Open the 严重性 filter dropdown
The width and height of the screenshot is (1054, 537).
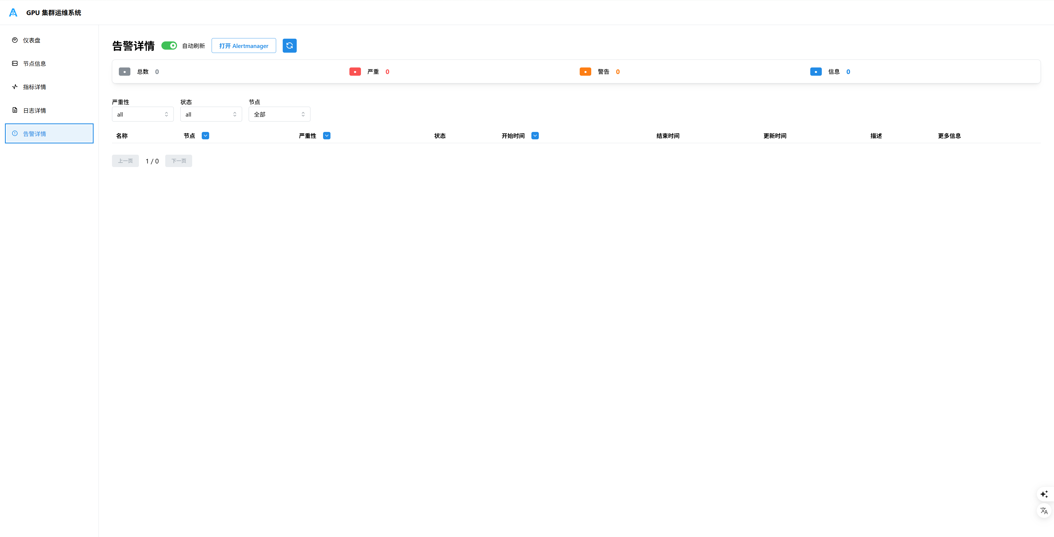(142, 114)
